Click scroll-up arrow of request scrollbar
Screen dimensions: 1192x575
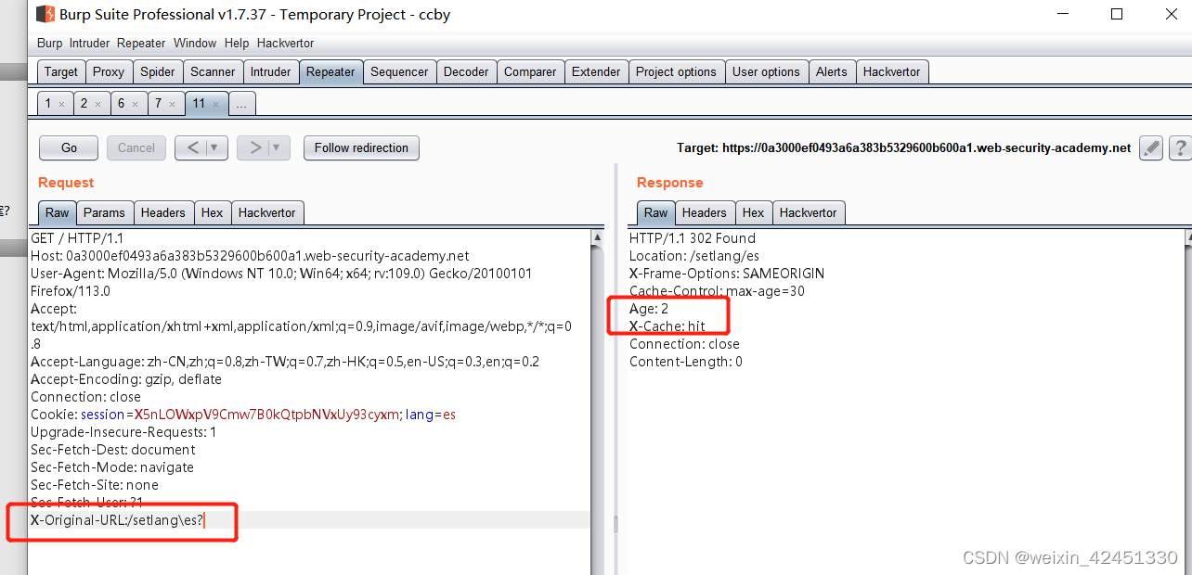[597, 237]
